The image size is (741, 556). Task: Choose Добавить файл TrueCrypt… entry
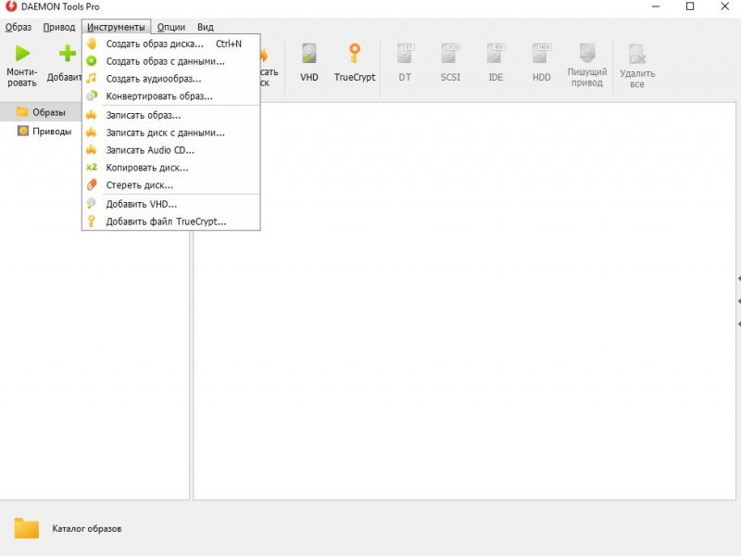[x=171, y=221]
